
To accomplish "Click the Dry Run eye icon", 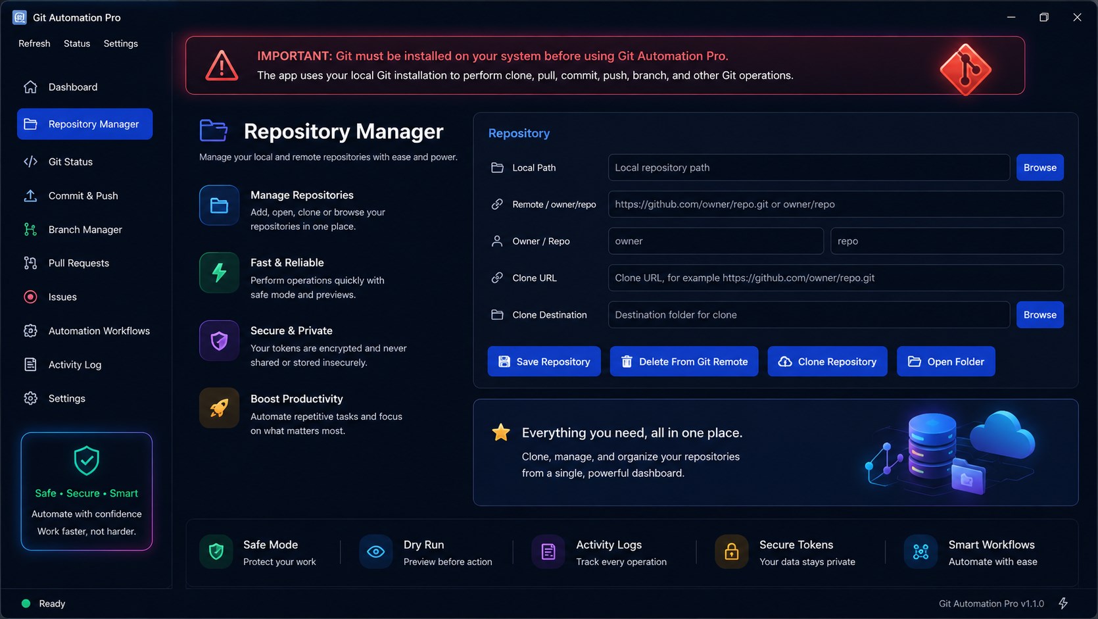I will [375, 552].
